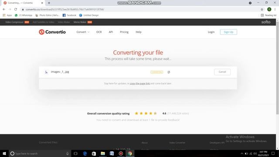Open the WhatsApp bookmark

[x=24, y=15]
